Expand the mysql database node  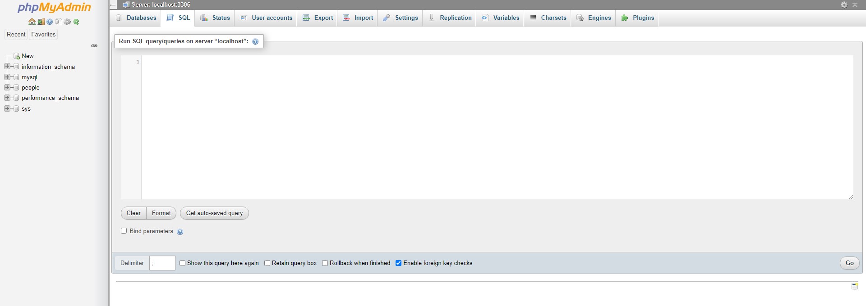pyautogui.click(x=7, y=77)
